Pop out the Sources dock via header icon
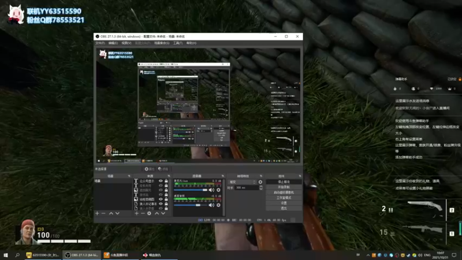 169,176
